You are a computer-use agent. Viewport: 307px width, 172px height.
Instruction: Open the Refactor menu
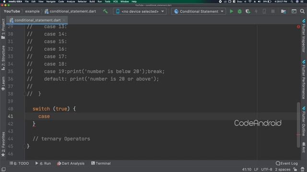82,1
